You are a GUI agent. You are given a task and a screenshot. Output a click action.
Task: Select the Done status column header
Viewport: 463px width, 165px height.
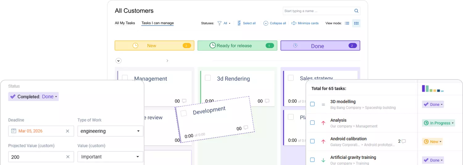tap(320, 46)
